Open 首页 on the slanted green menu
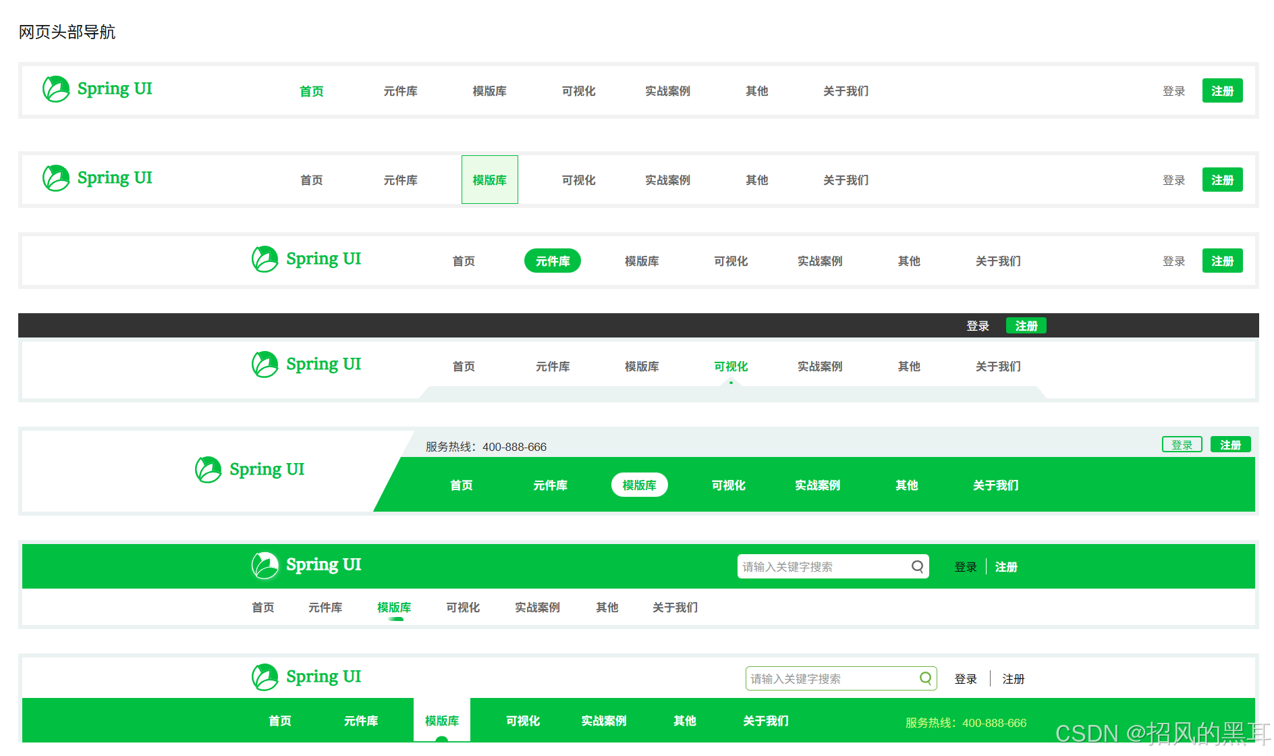 click(x=462, y=485)
